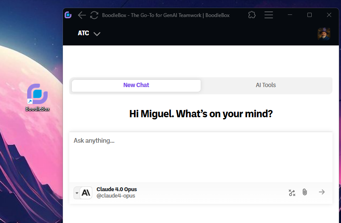Click the tools icon beside the paperclip
Screen dimensions: 341x223
292,193
